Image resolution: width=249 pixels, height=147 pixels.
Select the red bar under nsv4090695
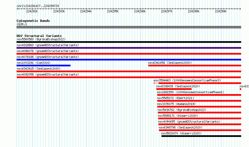200,124
